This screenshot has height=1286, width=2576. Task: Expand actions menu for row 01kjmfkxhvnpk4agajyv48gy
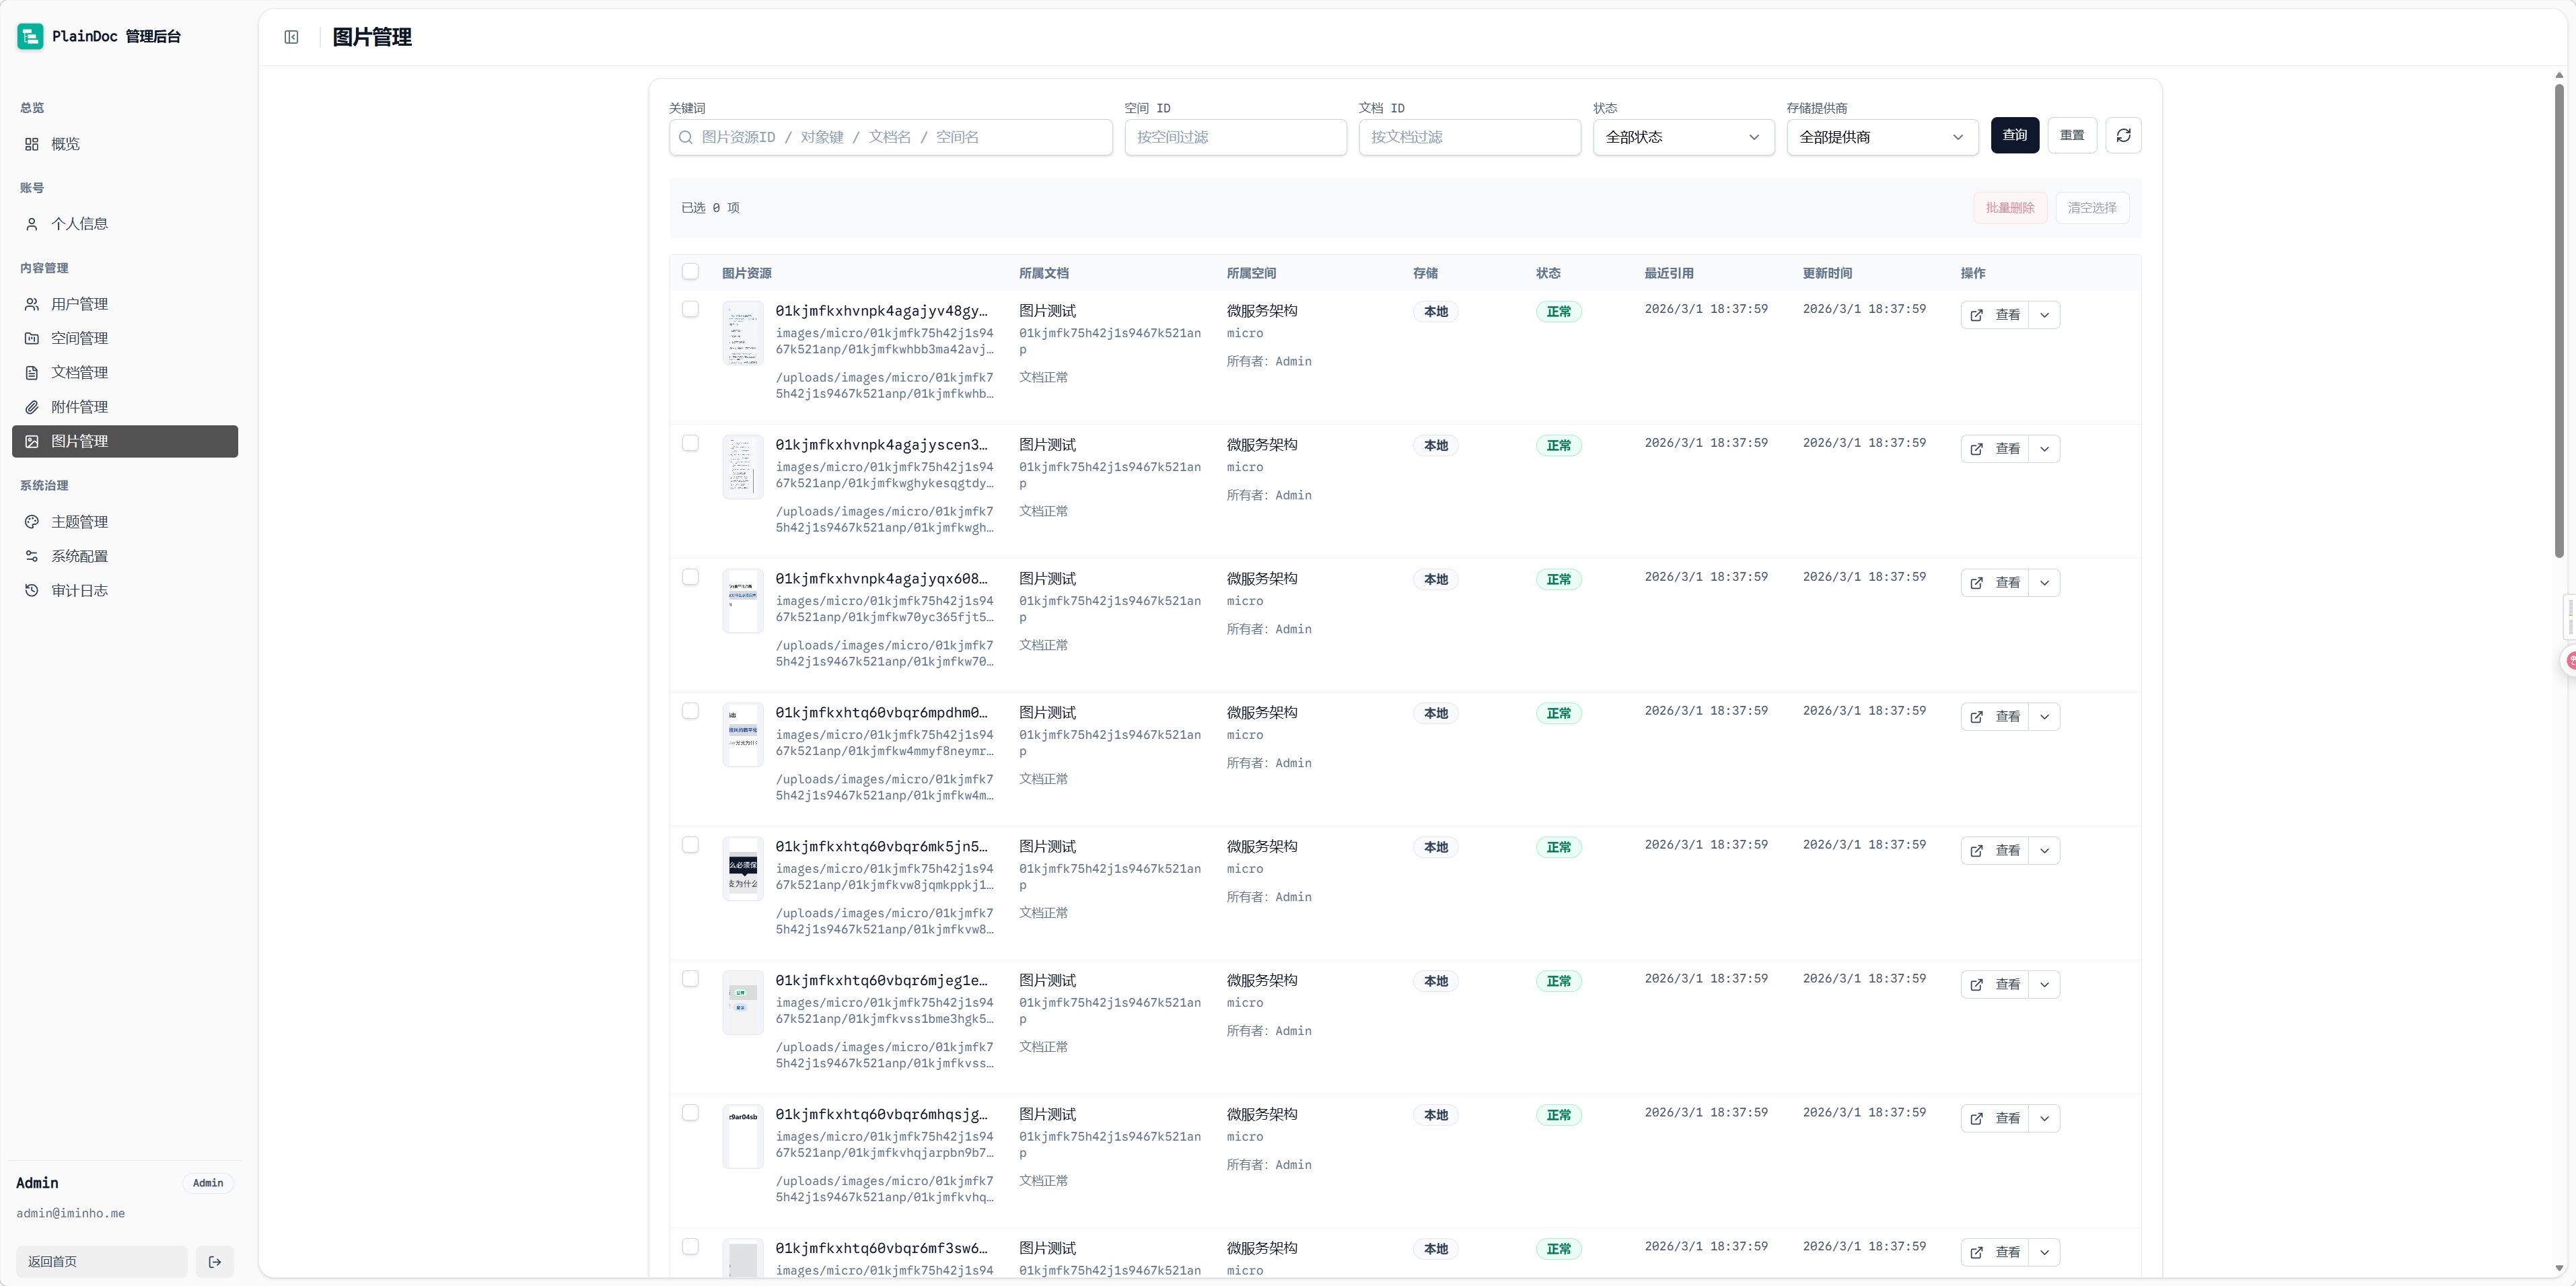(x=2044, y=315)
